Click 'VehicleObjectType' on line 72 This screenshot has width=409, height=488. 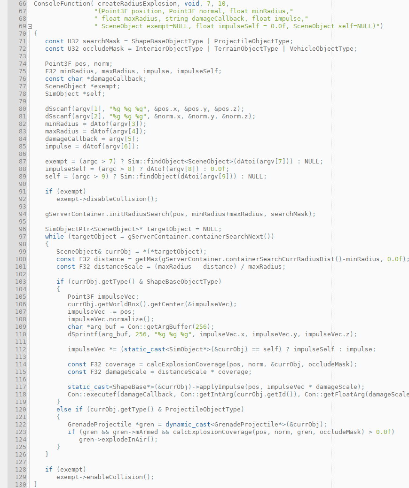point(321,49)
